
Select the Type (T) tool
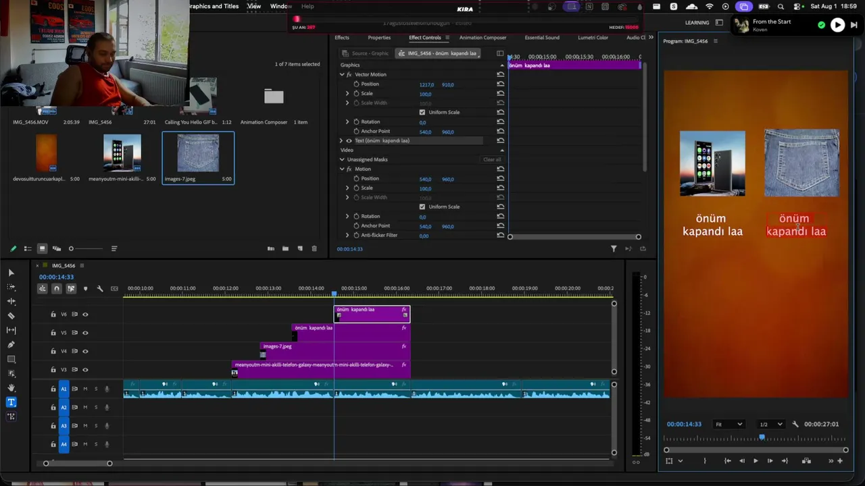11,402
